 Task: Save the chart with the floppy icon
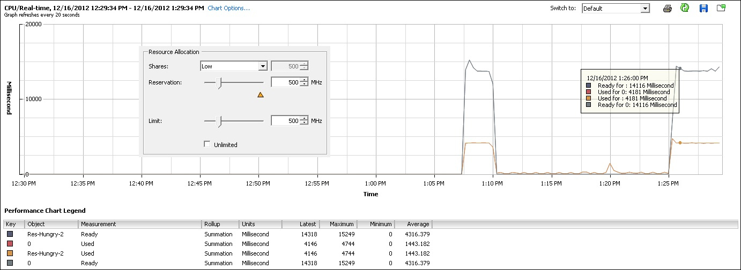(703, 8)
